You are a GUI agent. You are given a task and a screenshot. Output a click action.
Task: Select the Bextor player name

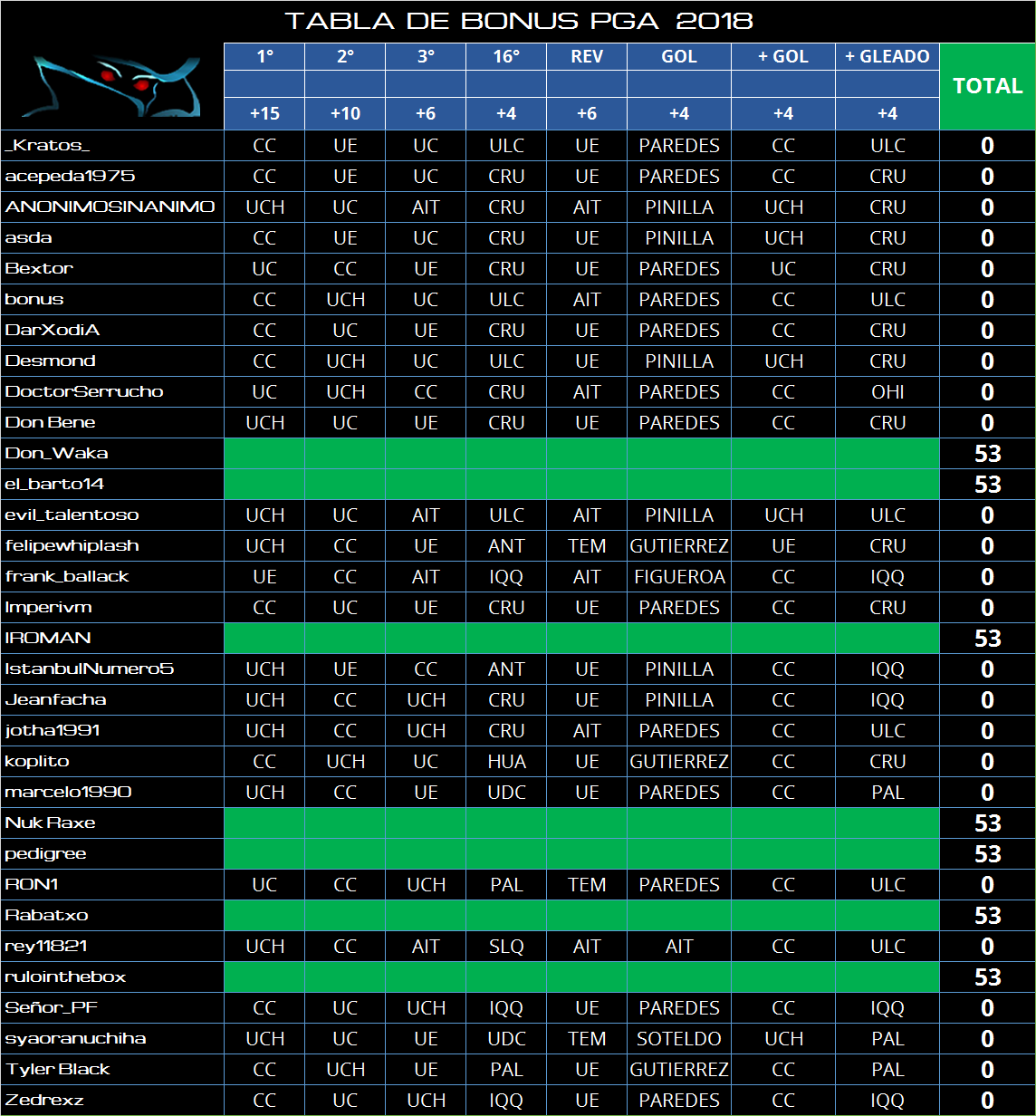39,269
